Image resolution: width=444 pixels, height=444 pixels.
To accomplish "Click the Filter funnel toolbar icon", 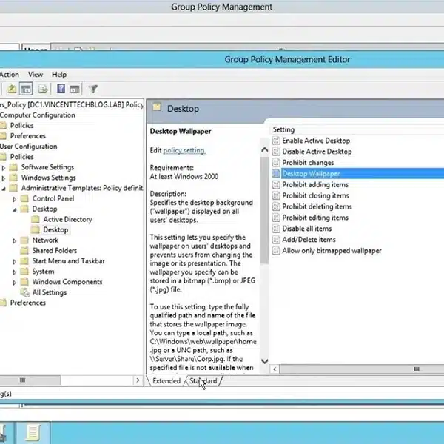I will [x=93, y=89].
